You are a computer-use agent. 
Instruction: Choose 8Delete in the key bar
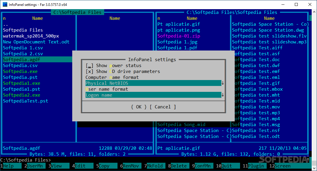(x=178, y=166)
